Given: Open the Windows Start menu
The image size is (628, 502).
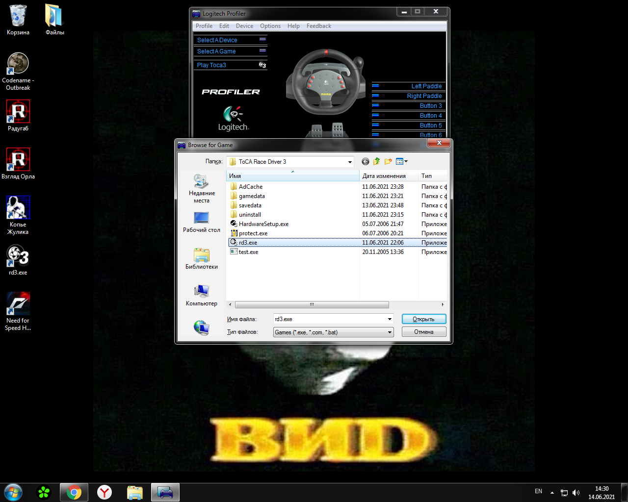Looking at the screenshot, I should [13, 492].
